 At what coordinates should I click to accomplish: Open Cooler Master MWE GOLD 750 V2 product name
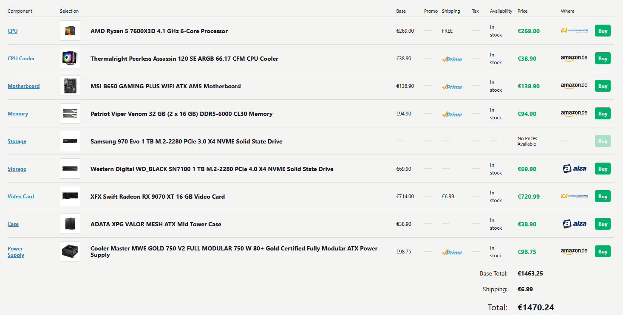(x=234, y=252)
